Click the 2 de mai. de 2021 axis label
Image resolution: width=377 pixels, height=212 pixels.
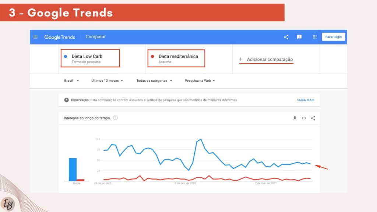click(x=266, y=183)
